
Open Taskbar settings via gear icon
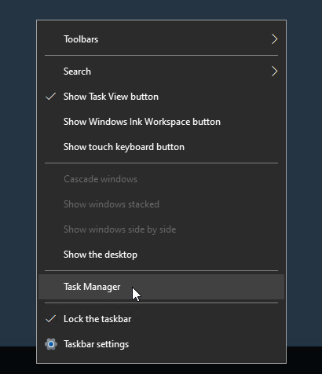point(51,344)
